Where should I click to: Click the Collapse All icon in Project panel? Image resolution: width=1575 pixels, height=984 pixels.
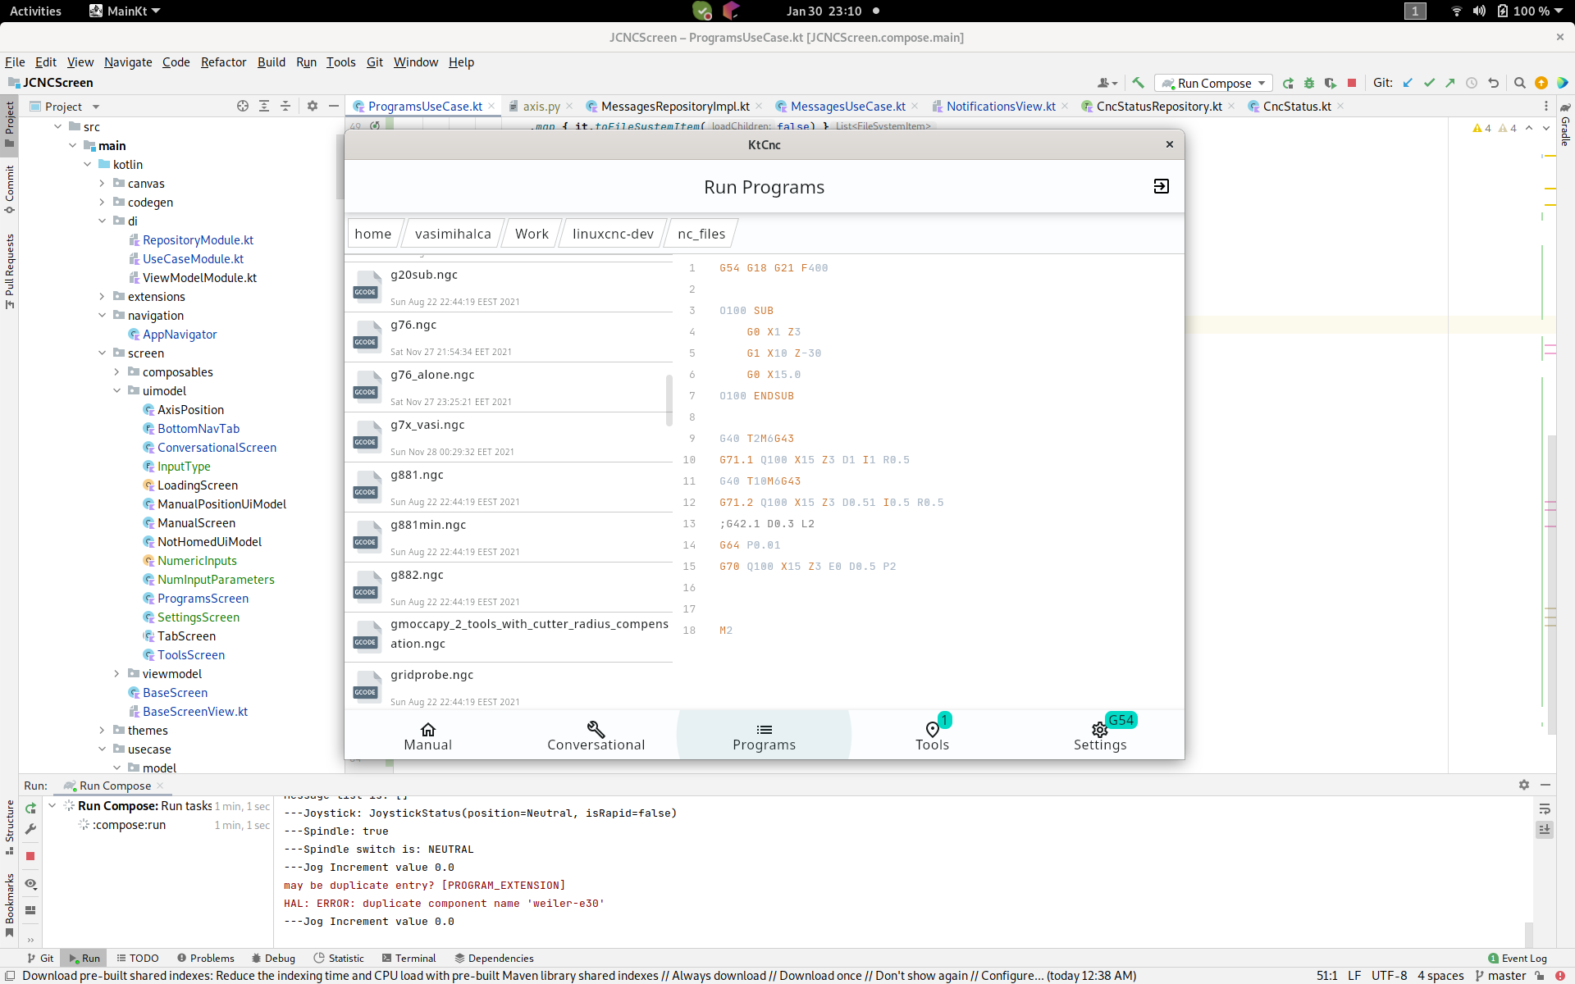285,106
